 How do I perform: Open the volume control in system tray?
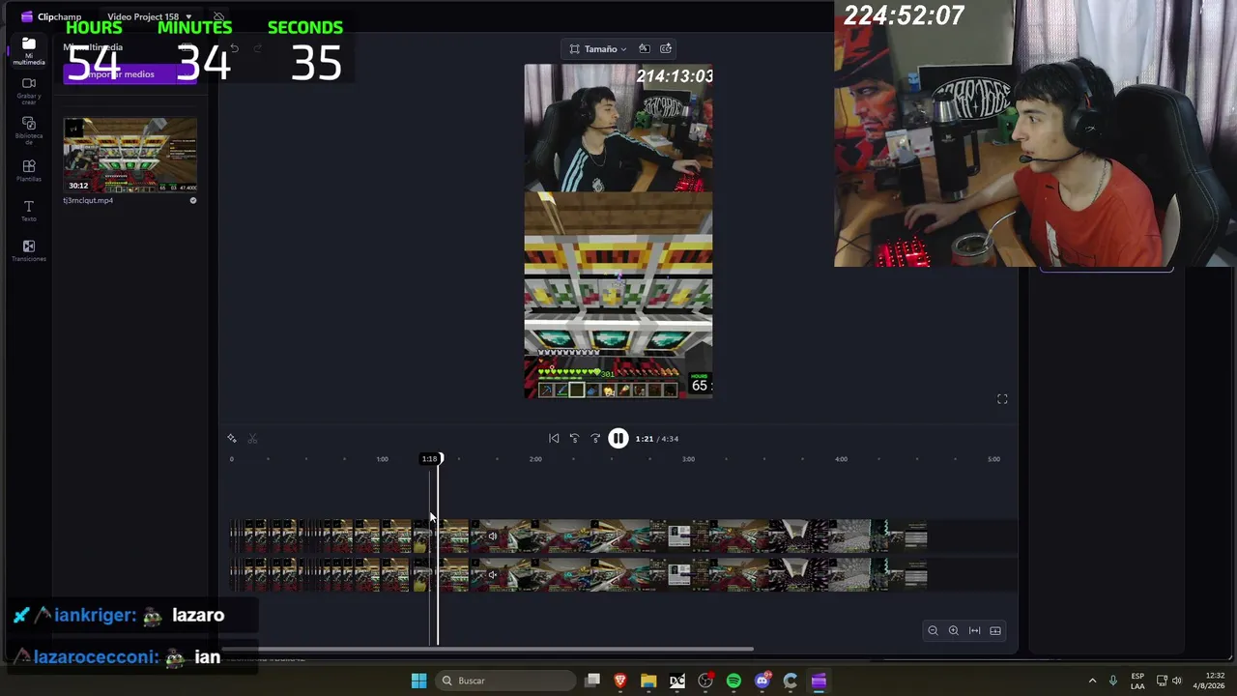1176,681
